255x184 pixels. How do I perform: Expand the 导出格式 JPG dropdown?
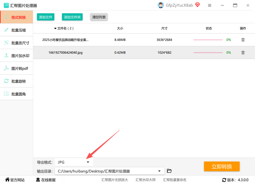(74, 162)
